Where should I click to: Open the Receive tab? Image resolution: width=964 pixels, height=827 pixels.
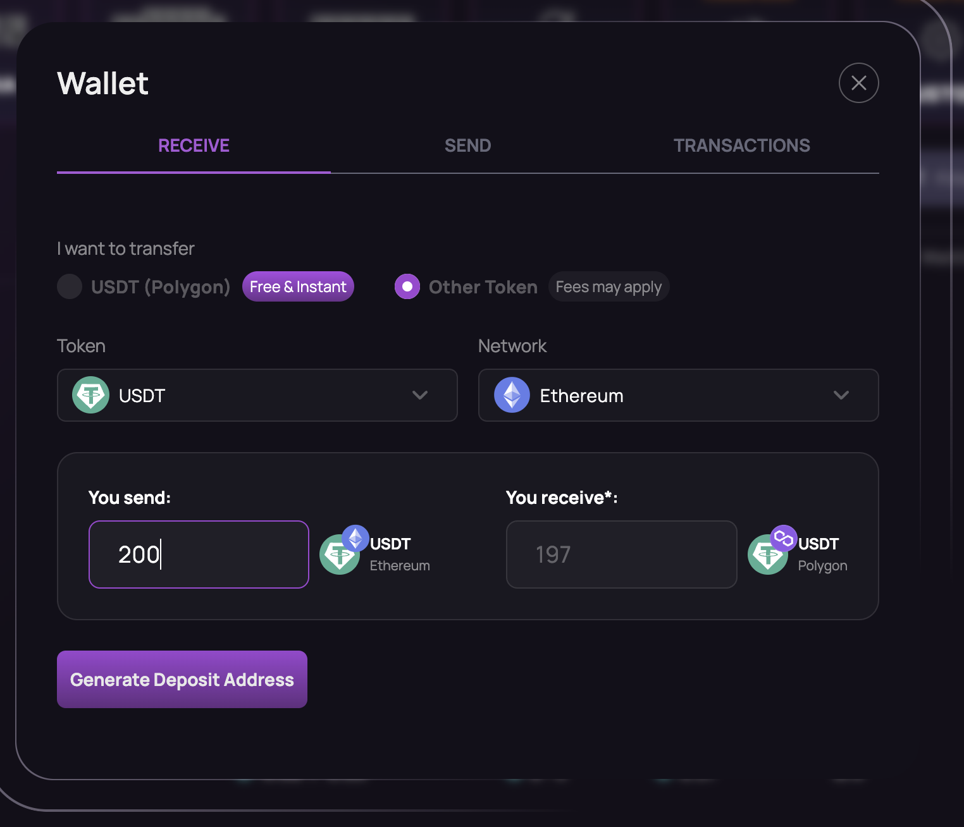point(194,145)
